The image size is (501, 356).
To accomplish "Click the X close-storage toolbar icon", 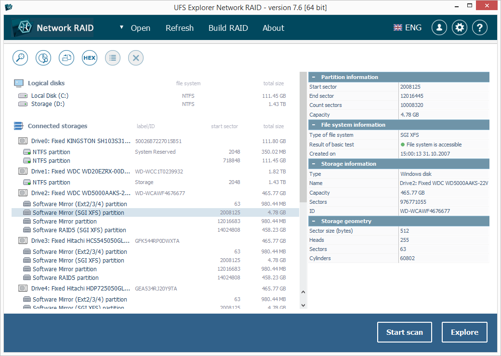I will (136, 58).
